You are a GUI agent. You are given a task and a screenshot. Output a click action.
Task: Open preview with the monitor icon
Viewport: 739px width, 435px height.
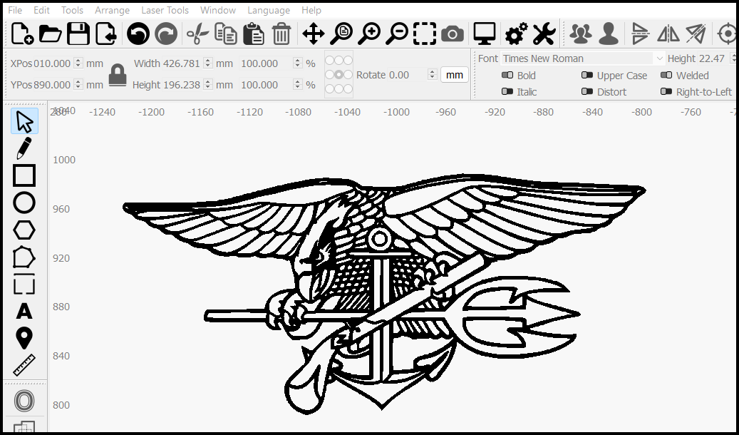[x=485, y=34]
